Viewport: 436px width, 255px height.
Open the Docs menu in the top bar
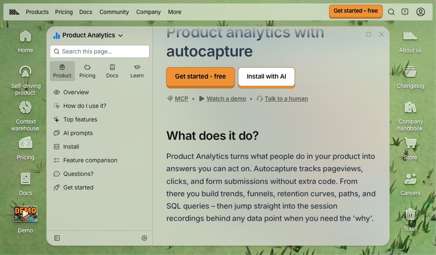(86, 12)
